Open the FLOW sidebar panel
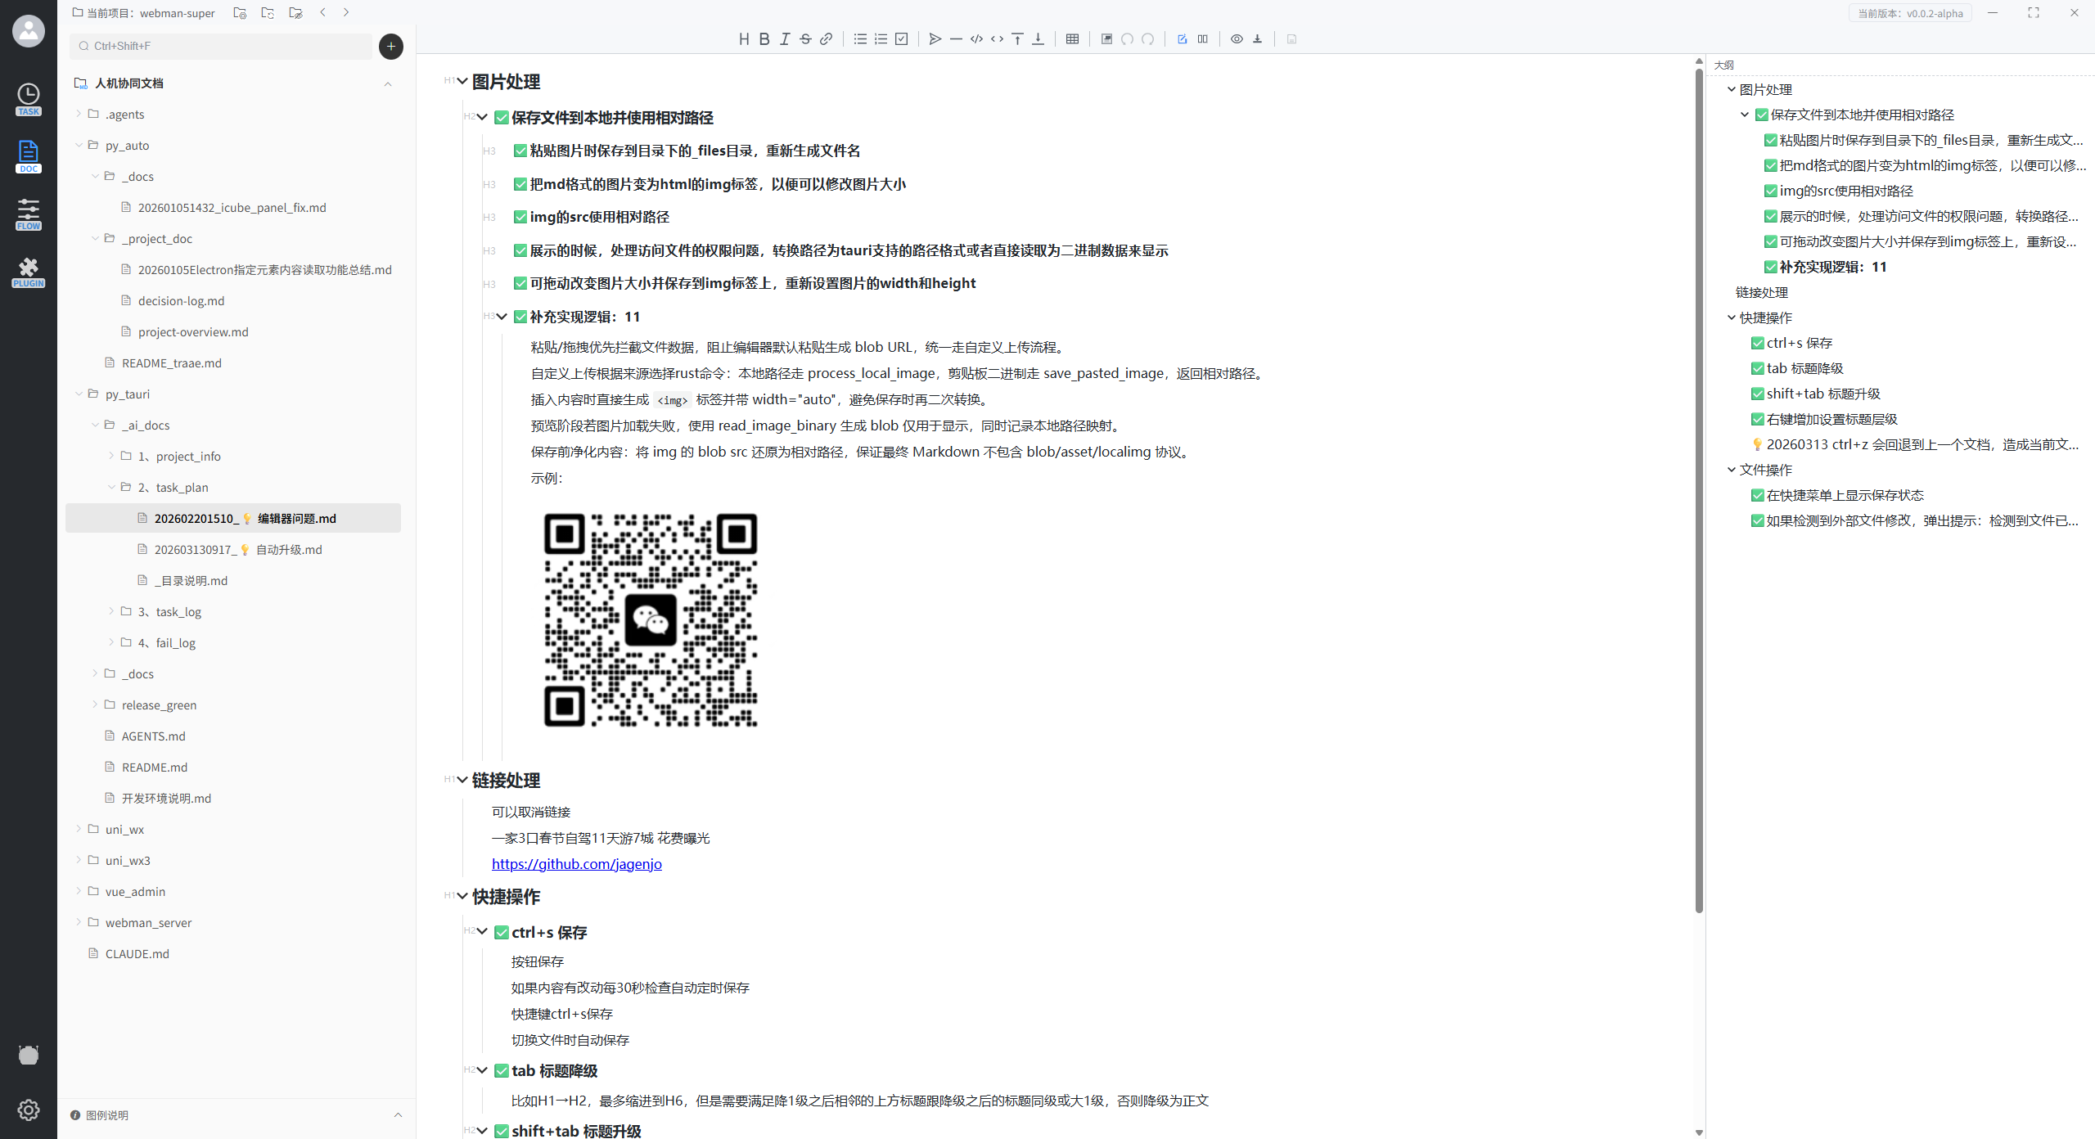The height and width of the screenshot is (1139, 2095). tap(29, 214)
